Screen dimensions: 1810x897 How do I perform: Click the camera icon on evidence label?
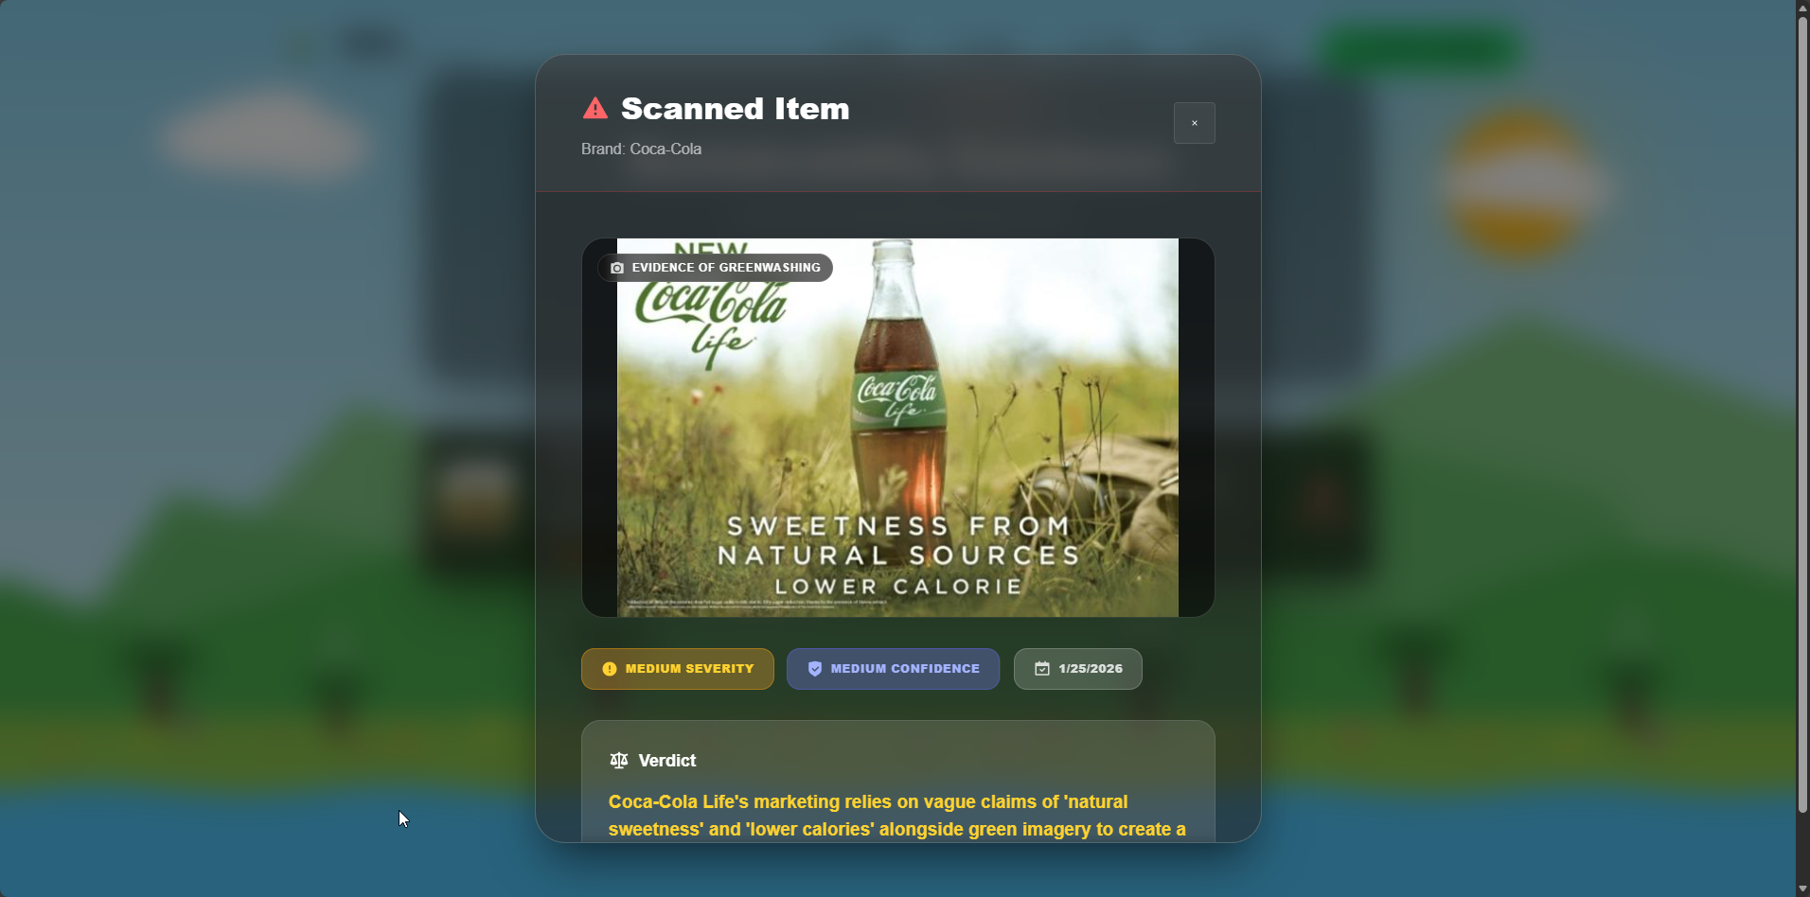(x=617, y=268)
